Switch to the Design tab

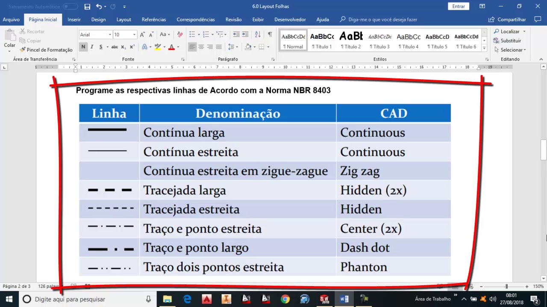pyautogui.click(x=98, y=20)
